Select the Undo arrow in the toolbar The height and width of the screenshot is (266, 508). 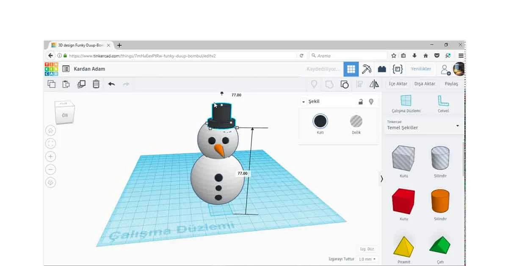pyautogui.click(x=111, y=84)
